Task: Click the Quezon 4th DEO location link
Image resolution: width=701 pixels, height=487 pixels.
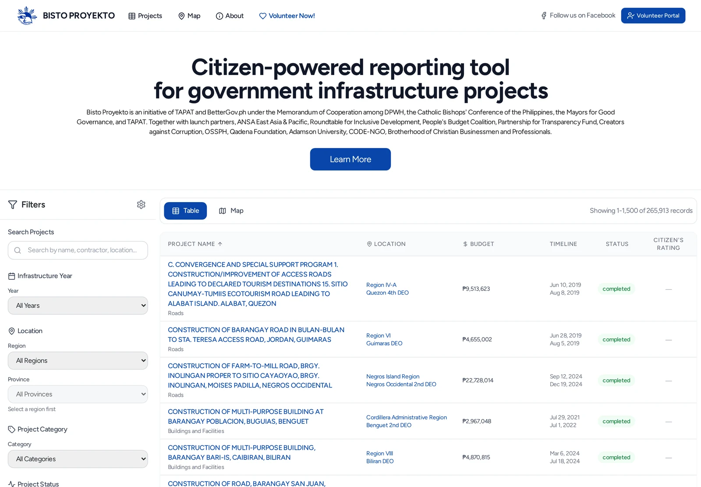Action: tap(387, 293)
